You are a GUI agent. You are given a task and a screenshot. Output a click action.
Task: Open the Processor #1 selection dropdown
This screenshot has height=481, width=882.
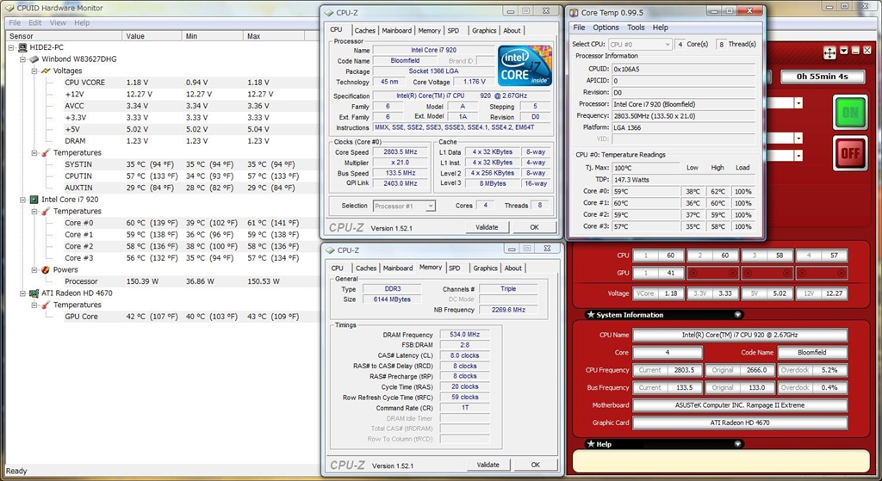(404, 206)
